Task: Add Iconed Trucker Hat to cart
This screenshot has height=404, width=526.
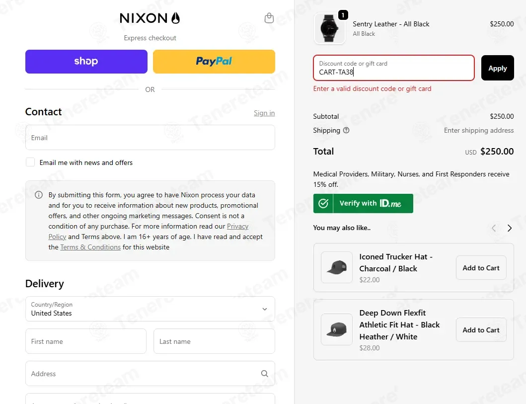Action: (481, 268)
